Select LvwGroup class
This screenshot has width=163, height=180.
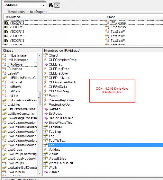tap(15, 150)
